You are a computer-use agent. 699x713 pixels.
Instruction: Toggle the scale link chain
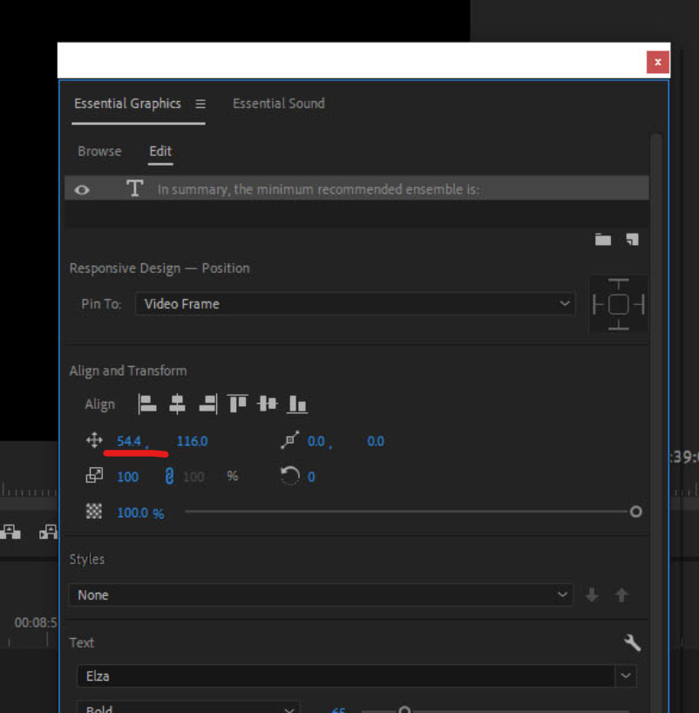coord(168,476)
